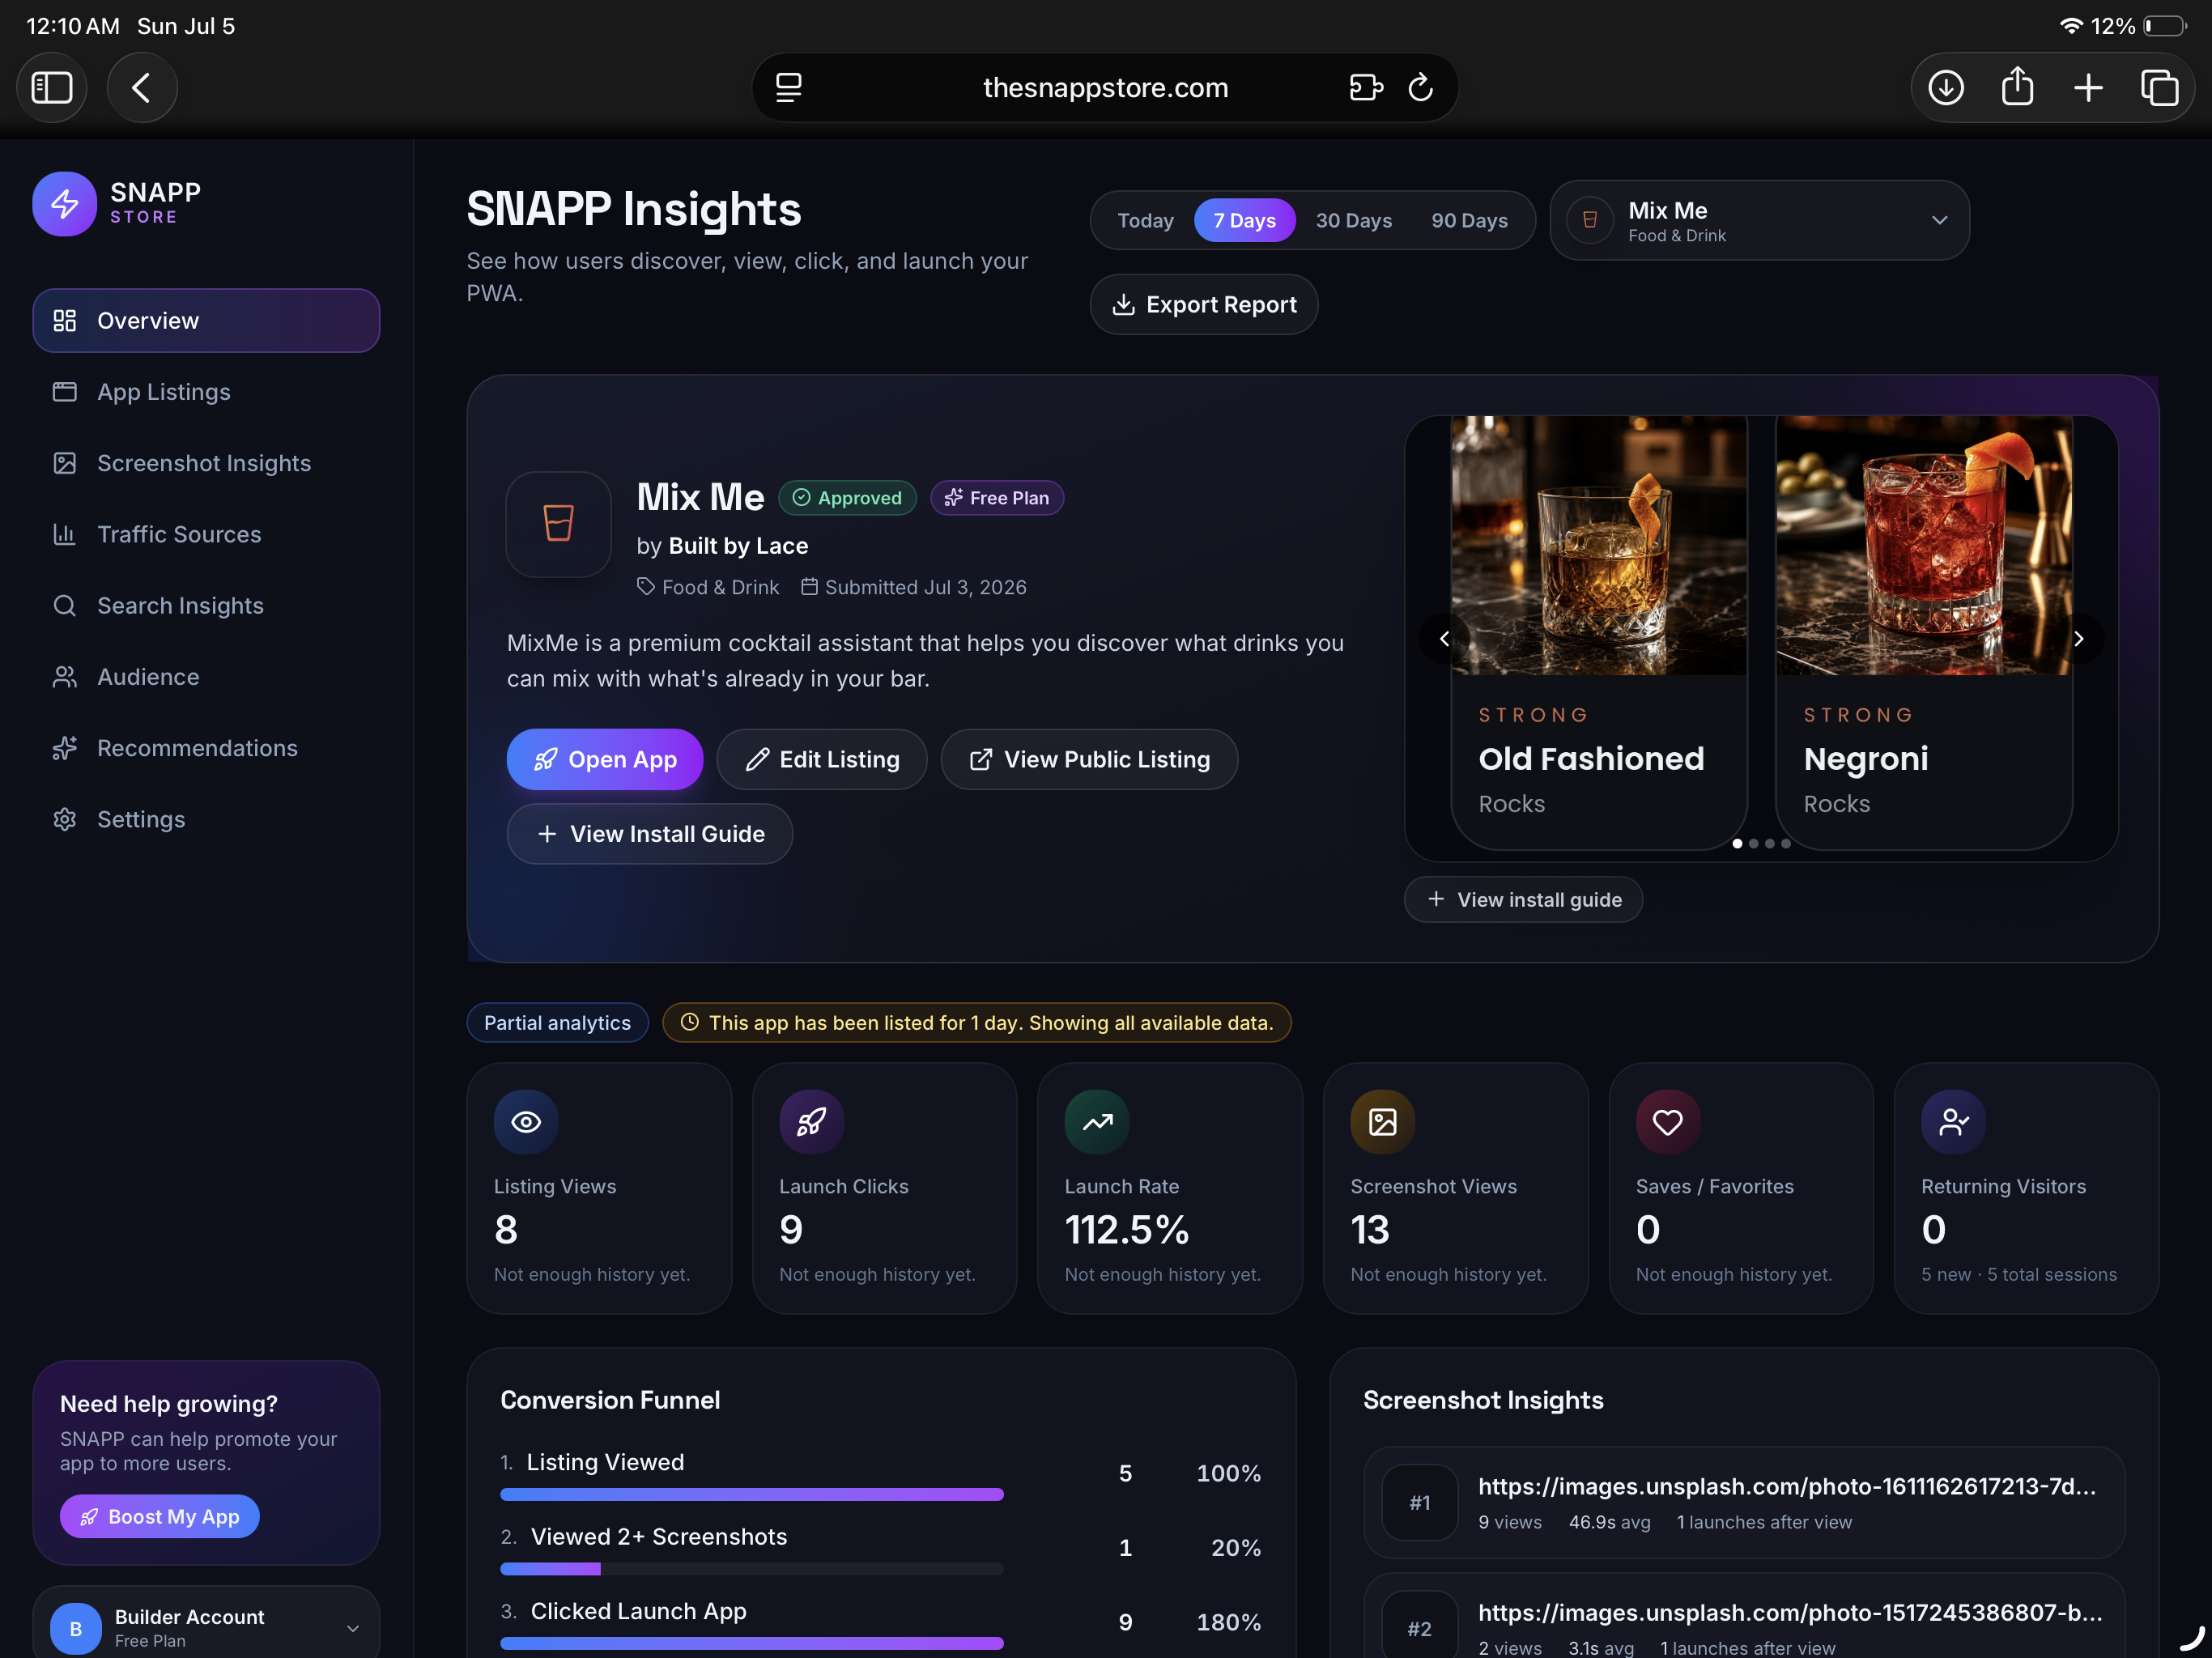The width and height of the screenshot is (2212, 1658).
Task: Show the tab overview icon
Action: click(2159, 88)
